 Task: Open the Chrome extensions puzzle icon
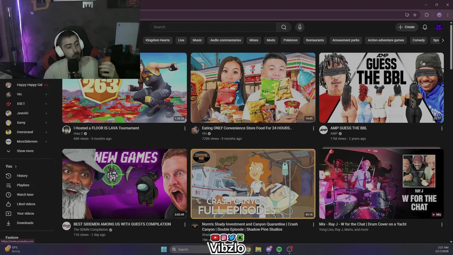pyautogui.click(x=427, y=15)
